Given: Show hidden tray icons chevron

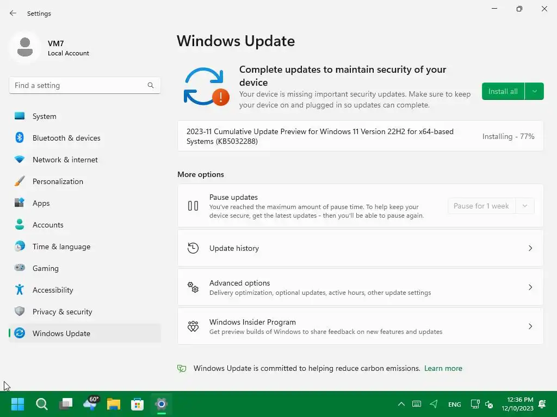Looking at the screenshot, I should click(x=401, y=404).
